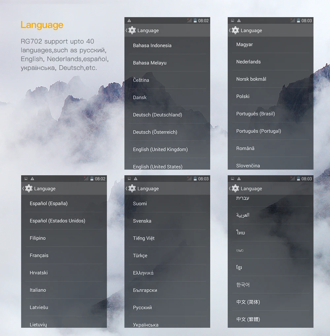Tap the picture notification icon in the Chinese language screen status bar
This screenshot has height=336, width=330.
tap(233, 179)
